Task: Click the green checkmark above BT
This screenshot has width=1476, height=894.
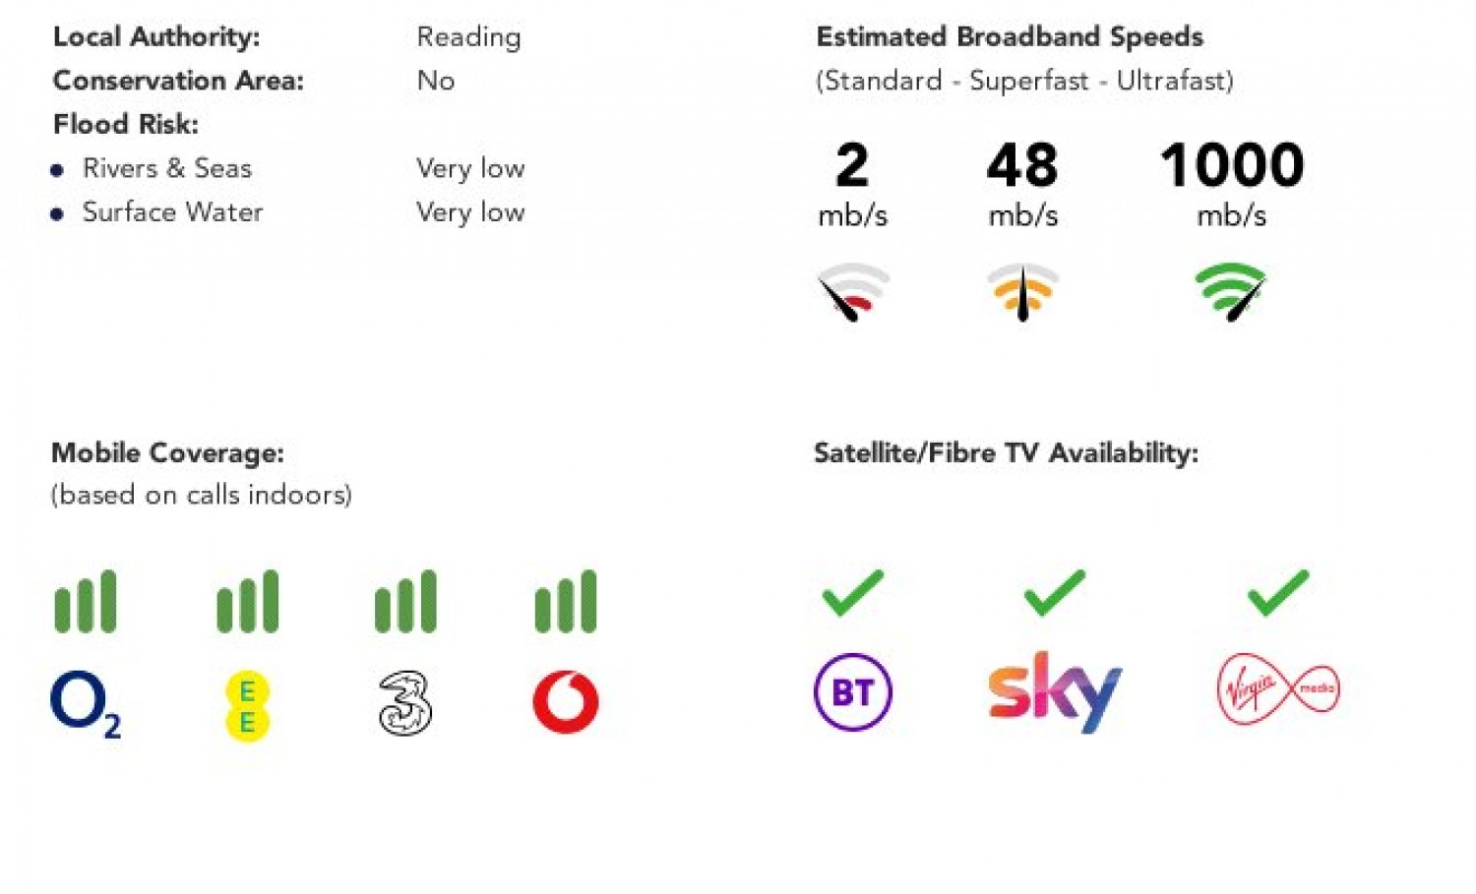Action: pos(853,593)
